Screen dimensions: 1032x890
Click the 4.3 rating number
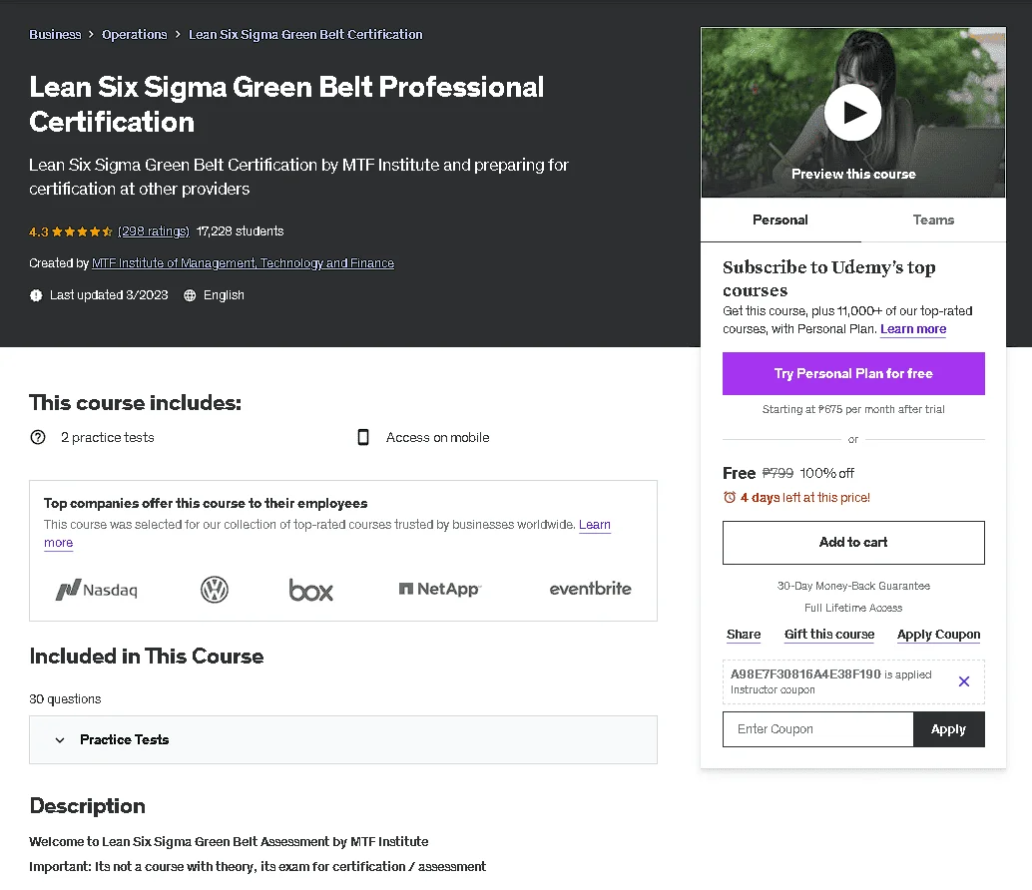(39, 231)
